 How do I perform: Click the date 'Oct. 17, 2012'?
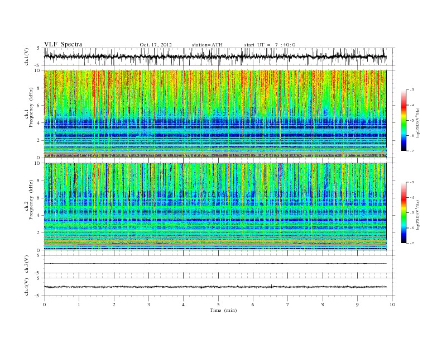(156, 45)
